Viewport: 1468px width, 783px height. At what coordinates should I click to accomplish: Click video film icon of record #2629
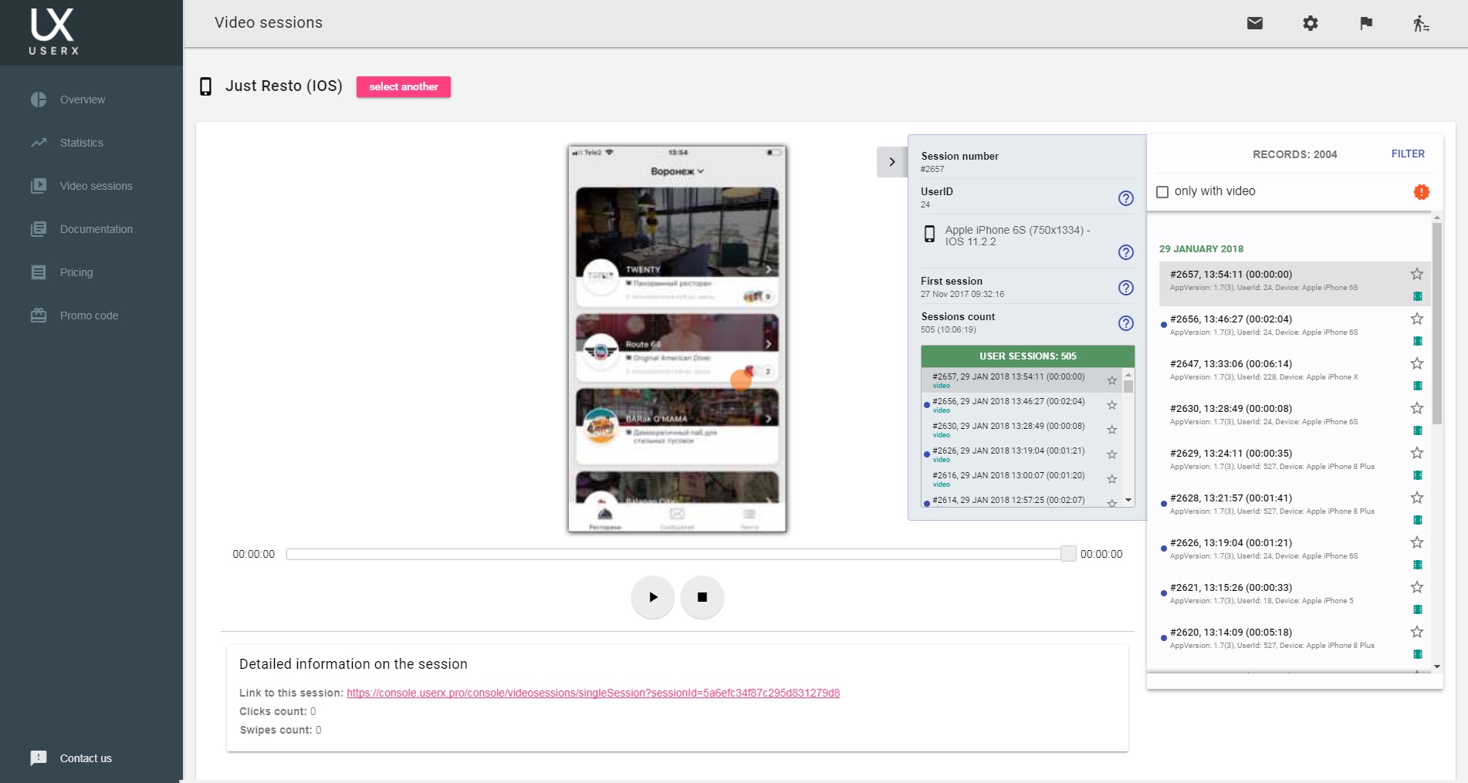tap(1418, 475)
